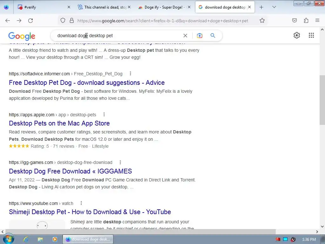Reload the current page
The height and width of the screenshot is (244, 325).
point(30,21)
